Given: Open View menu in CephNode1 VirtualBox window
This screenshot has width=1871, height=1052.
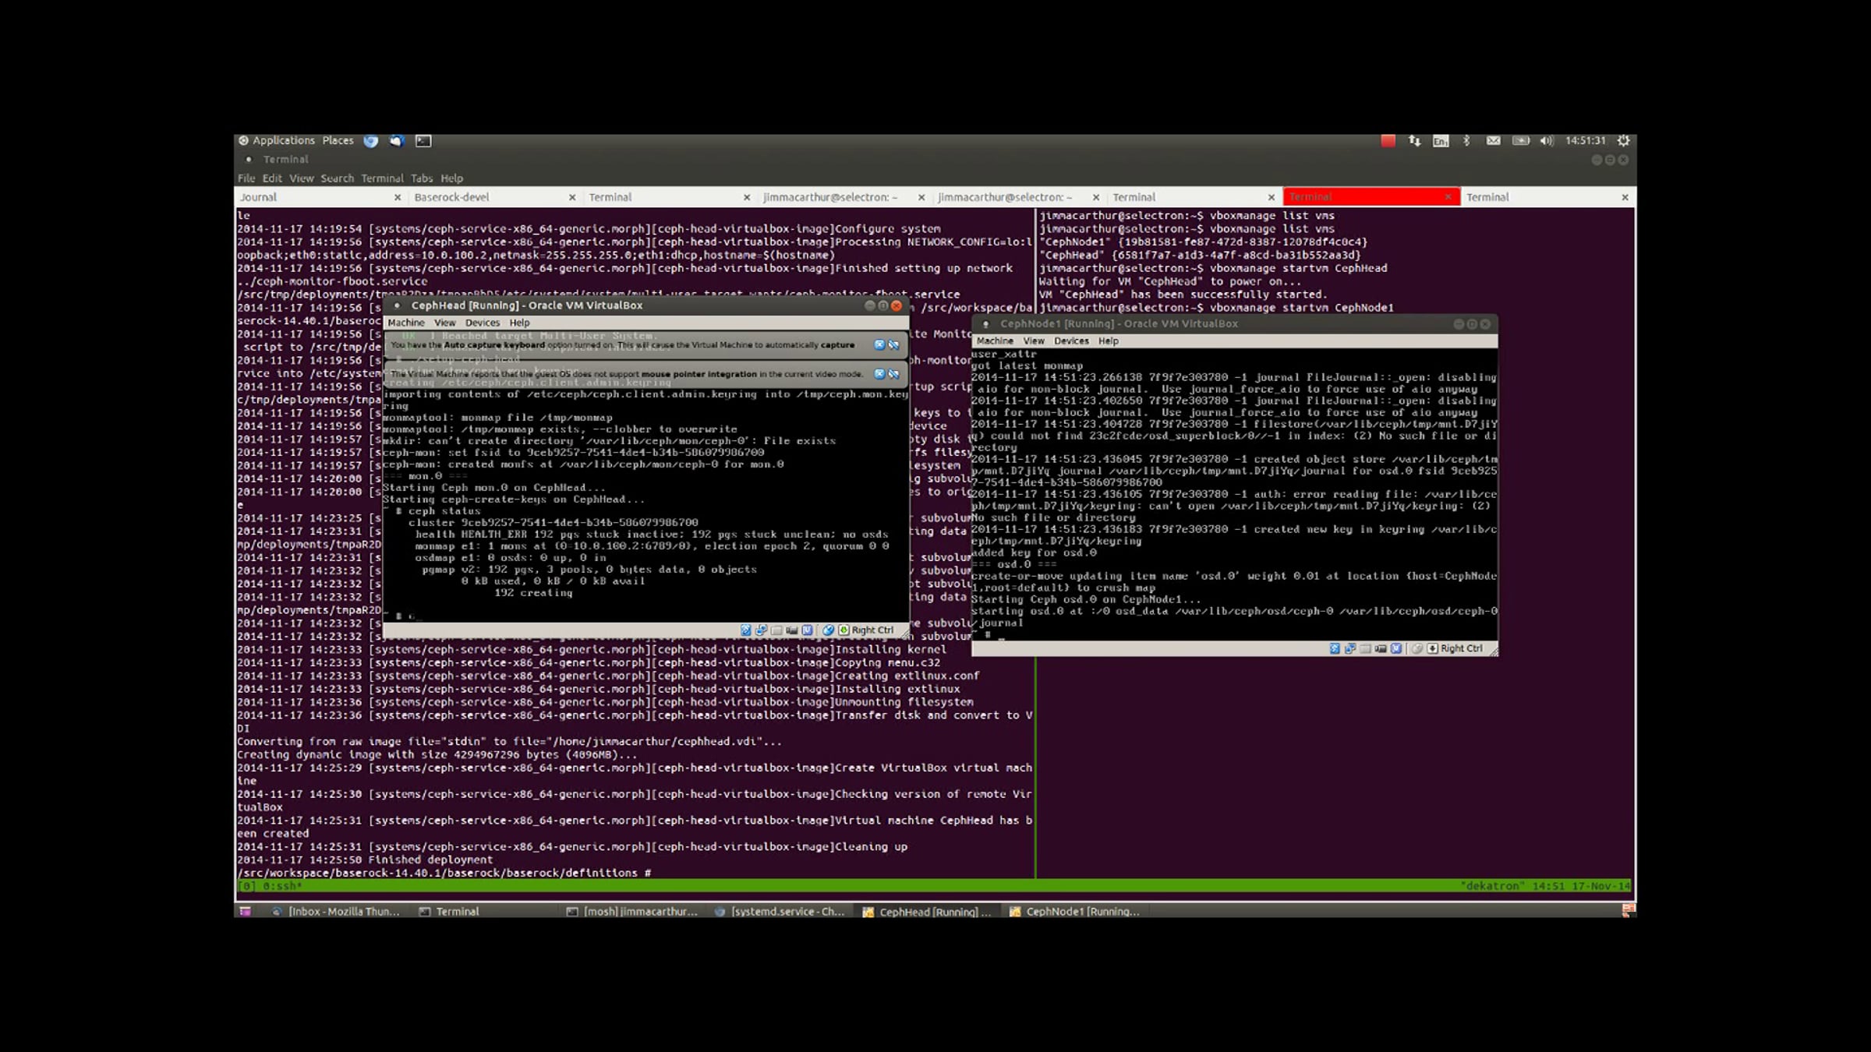Looking at the screenshot, I should [1034, 341].
